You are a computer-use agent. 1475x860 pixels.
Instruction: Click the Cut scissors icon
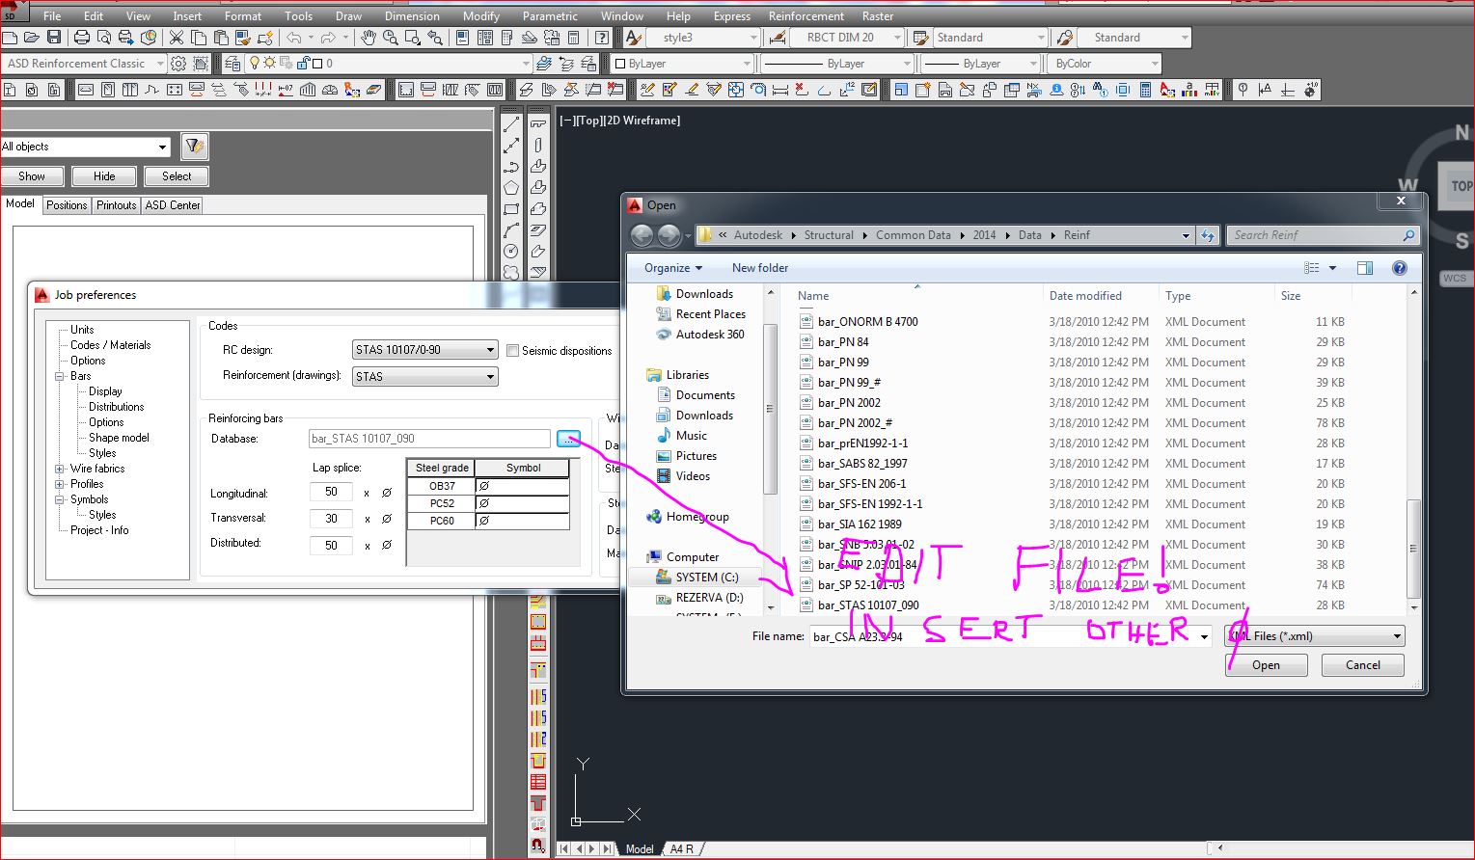[177, 38]
